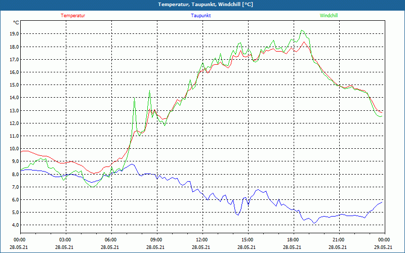The height and width of the screenshot is (253, 405).
Task: Click the 15:00 time axis label
Action: [x=248, y=240]
